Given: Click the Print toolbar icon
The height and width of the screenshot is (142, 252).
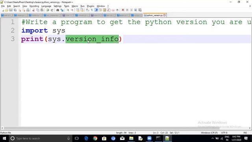Looking at the screenshot, I should (x=28, y=10).
